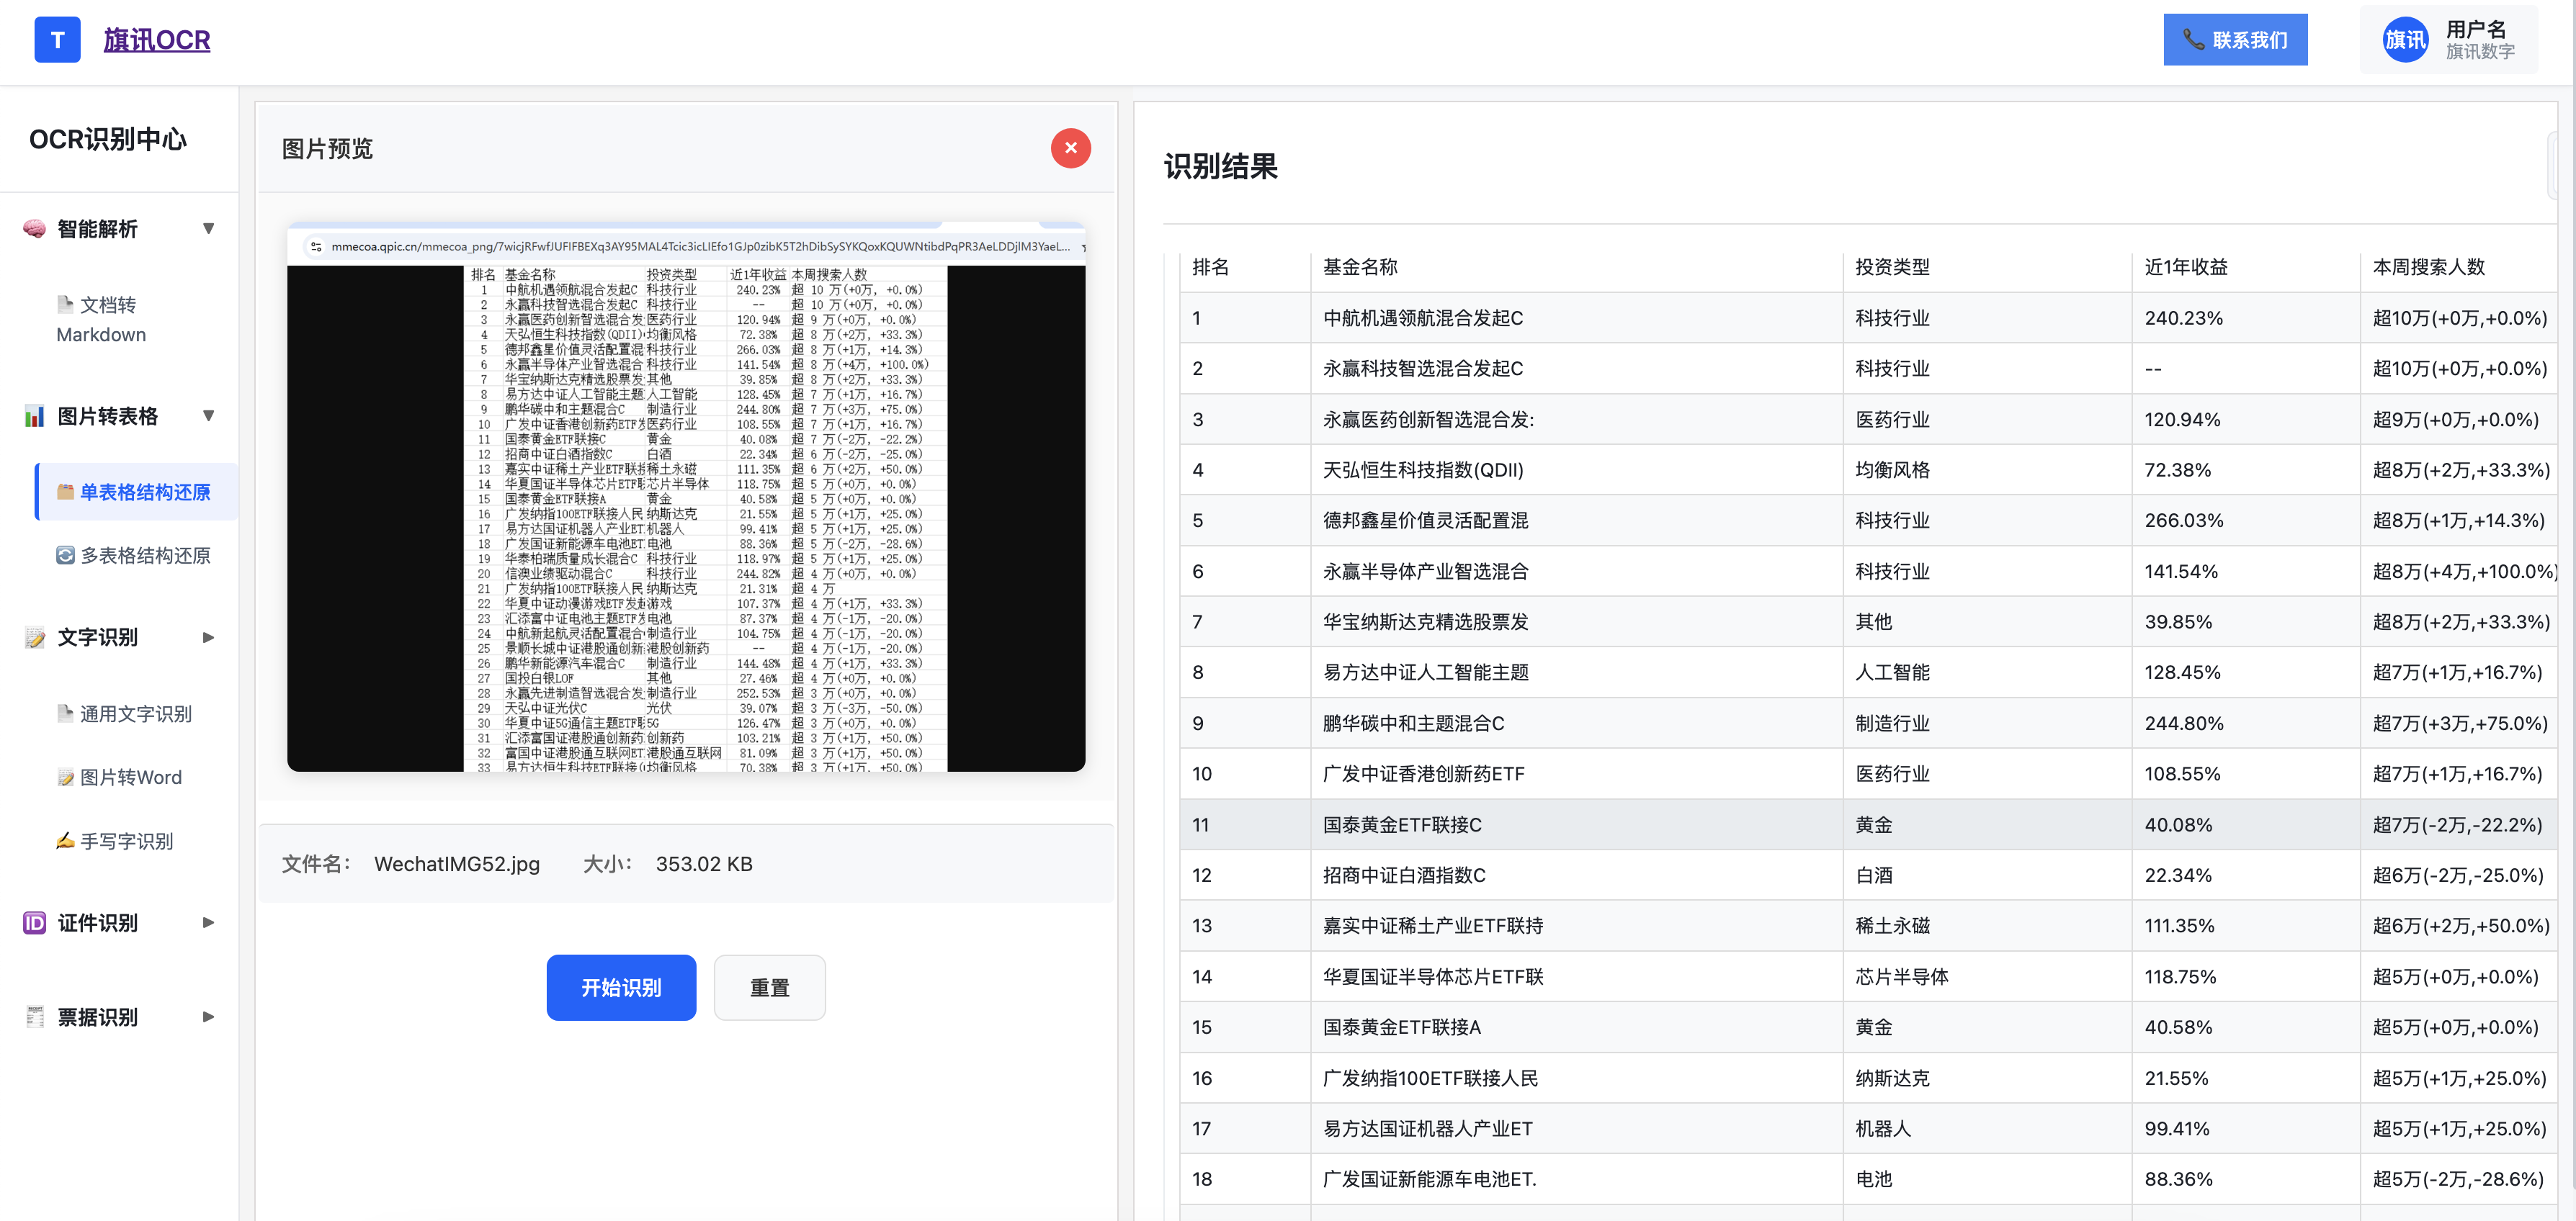Click the pencil icon beside 文字识别

(x=34, y=637)
